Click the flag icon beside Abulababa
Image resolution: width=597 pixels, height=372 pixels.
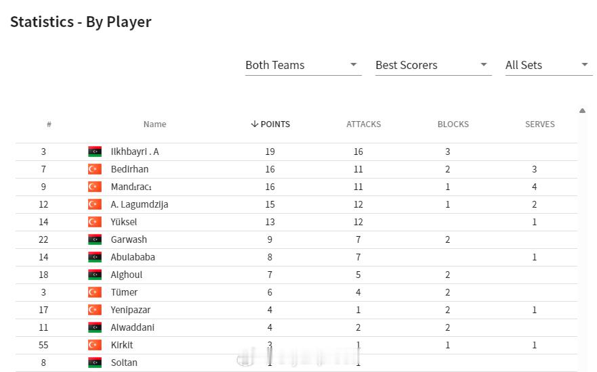95,257
